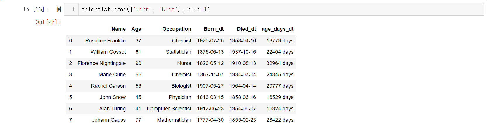487x131 pixels.
Task: Click the Died_dt column header
Action: click(x=246, y=29)
